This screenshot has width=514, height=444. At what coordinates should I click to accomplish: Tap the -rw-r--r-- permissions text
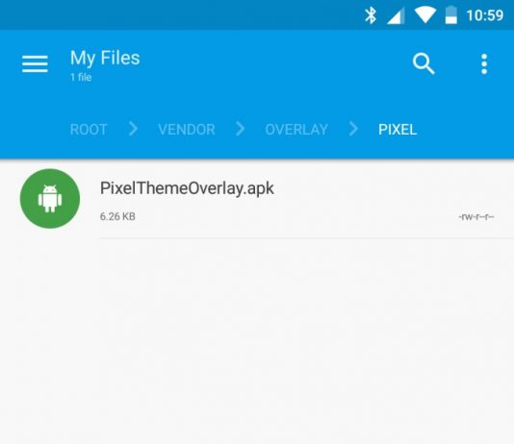[475, 216]
